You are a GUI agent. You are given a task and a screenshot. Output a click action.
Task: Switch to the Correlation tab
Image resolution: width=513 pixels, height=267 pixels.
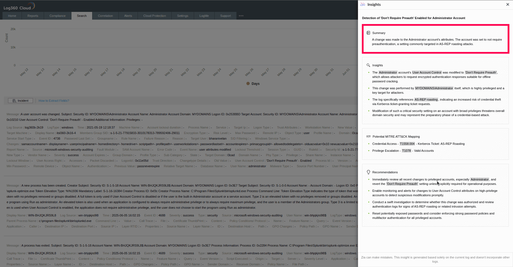(105, 16)
